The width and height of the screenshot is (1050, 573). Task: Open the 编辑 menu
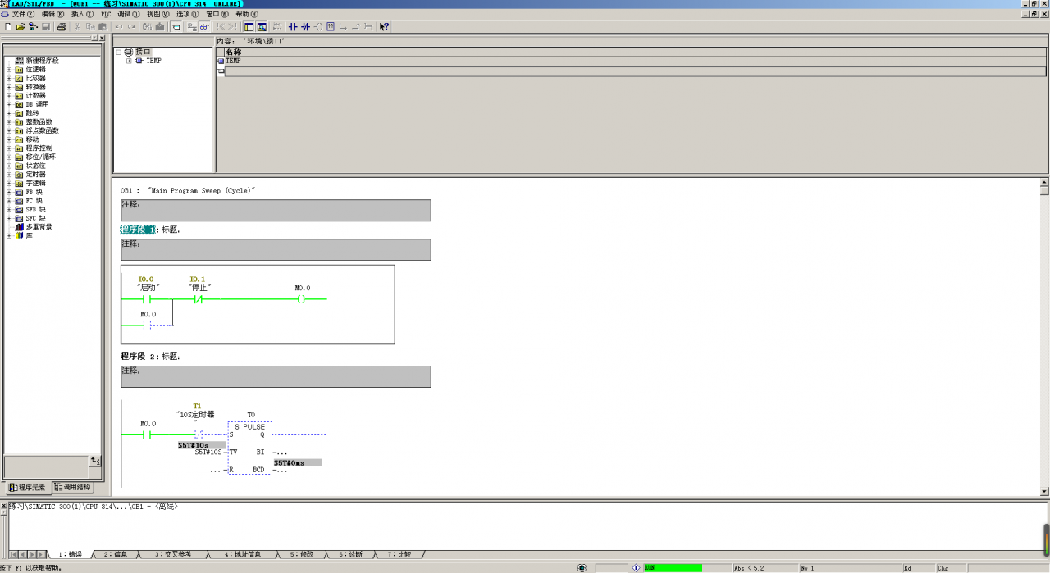52,14
